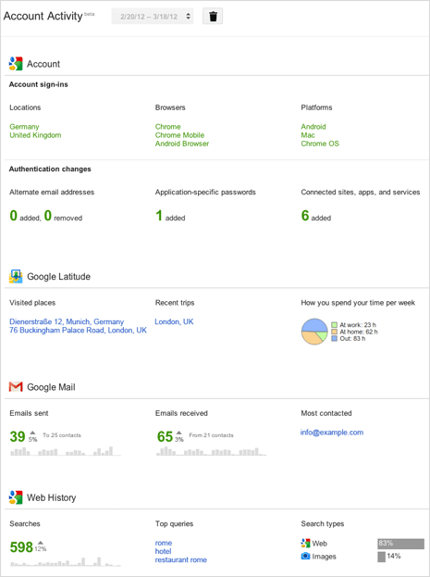Click the Google Account section icon

(16, 64)
